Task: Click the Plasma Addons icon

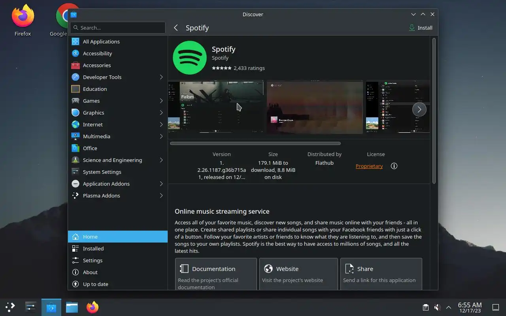Action: [x=76, y=196]
